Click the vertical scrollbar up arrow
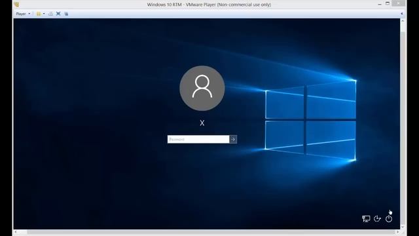This screenshot has height=236, width=419. click(x=403, y=21)
